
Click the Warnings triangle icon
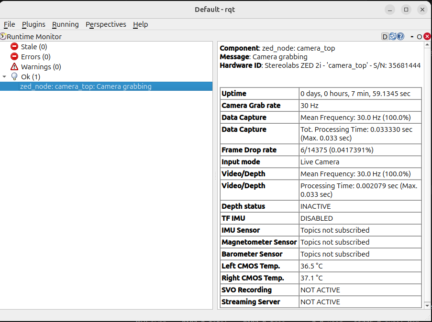point(14,67)
